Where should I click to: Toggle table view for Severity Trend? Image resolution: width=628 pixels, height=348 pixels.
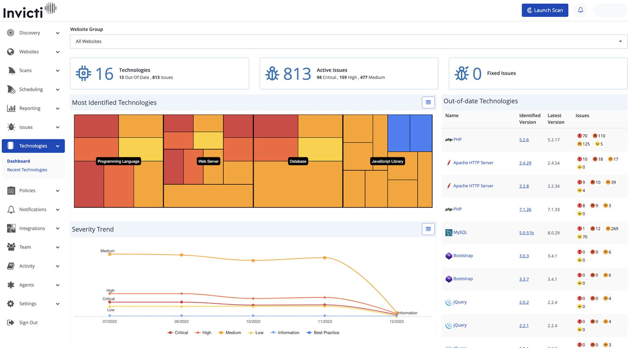pyautogui.click(x=428, y=229)
